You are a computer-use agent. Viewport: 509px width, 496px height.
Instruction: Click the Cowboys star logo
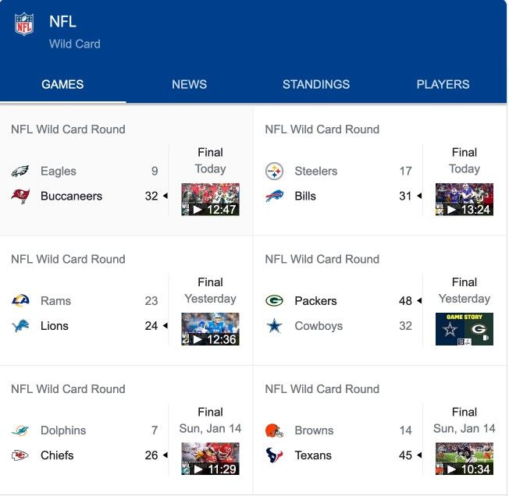pos(274,326)
